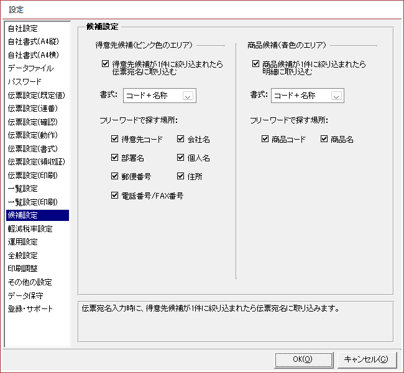This screenshot has height=373, width=404.
Task: Uncheck the 会社名 checkbox
Action: (181, 139)
